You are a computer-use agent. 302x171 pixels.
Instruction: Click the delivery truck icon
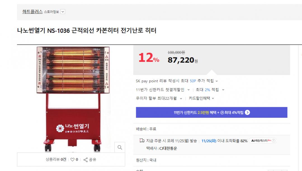pos(142,141)
